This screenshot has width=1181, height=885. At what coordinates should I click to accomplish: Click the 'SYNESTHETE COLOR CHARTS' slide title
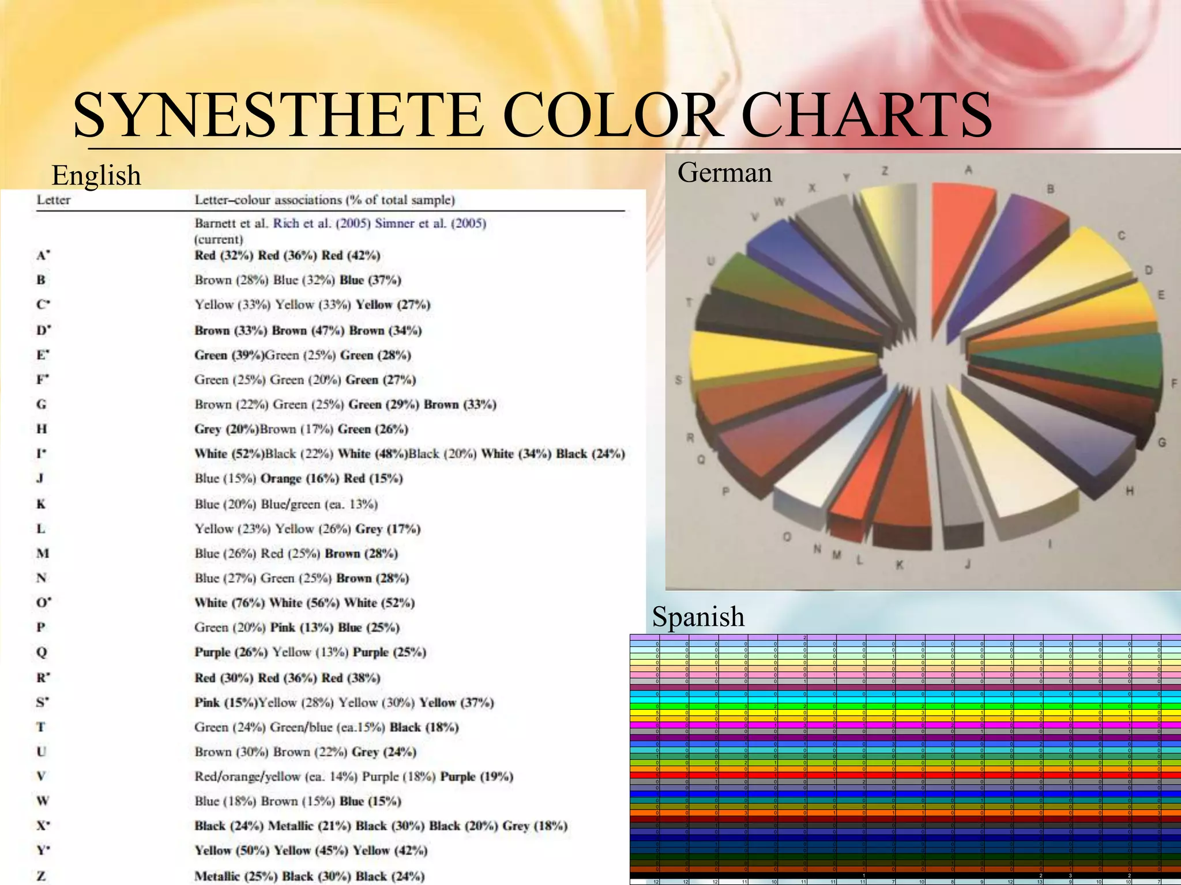(x=532, y=115)
